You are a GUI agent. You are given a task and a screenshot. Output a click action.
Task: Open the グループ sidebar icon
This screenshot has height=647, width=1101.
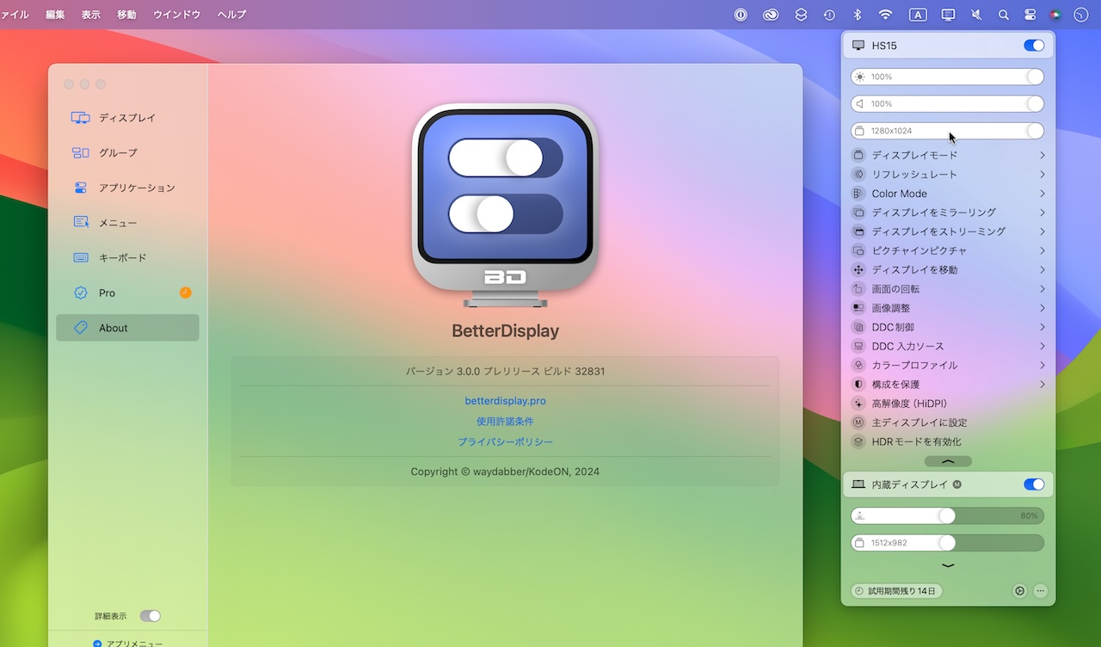point(80,153)
